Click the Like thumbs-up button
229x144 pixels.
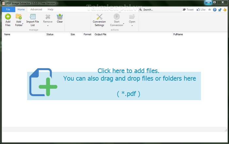click(201, 9)
